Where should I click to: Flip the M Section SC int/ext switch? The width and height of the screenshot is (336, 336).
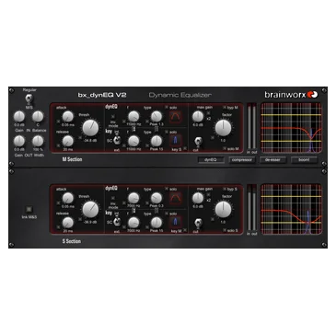point(117,140)
